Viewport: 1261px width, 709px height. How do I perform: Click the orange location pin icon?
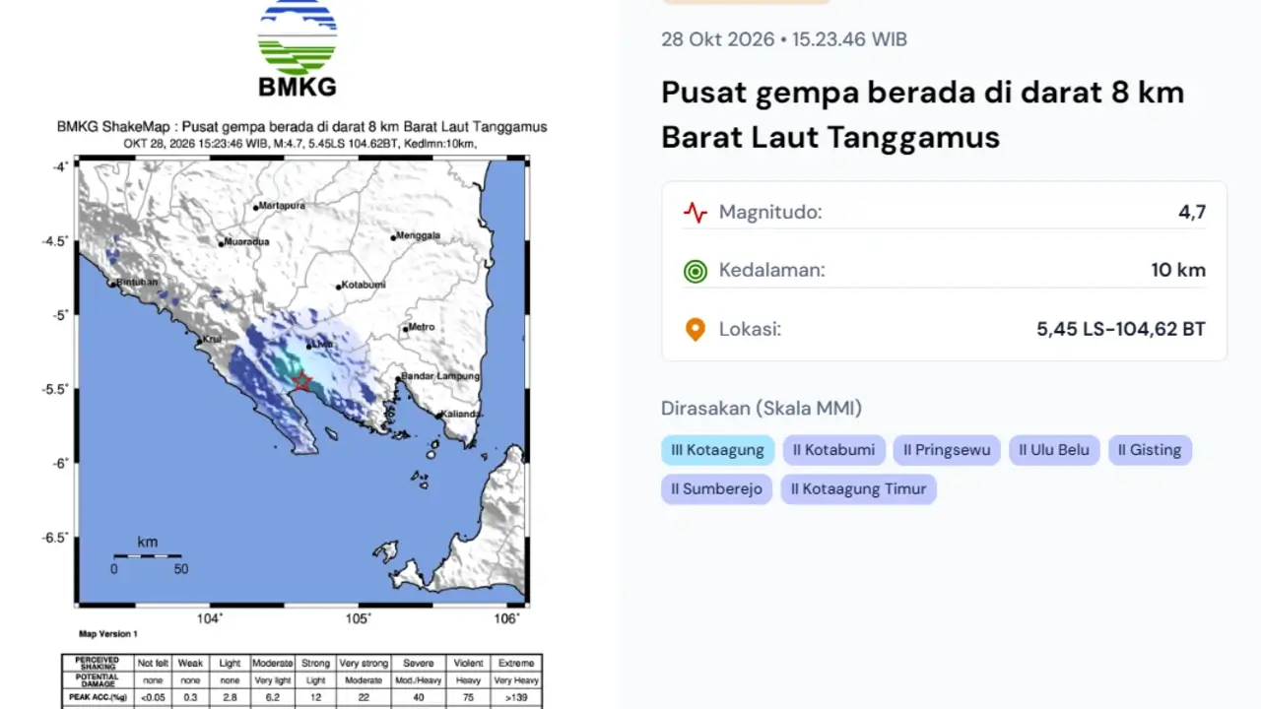pyautogui.click(x=696, y=330)
